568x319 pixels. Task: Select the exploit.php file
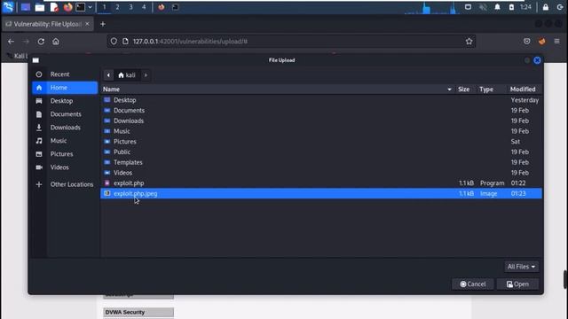321,183
